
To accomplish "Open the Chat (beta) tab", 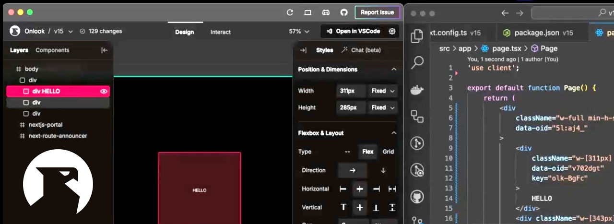I will click(x=361, y=50).
